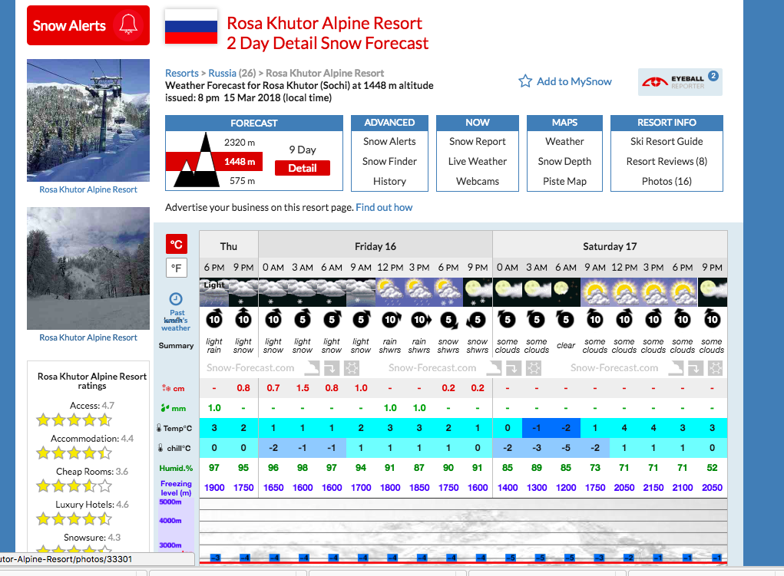Open Snow Finder under Advanced
The width and height of the screenshot is (784, 576).
point(389,161)
